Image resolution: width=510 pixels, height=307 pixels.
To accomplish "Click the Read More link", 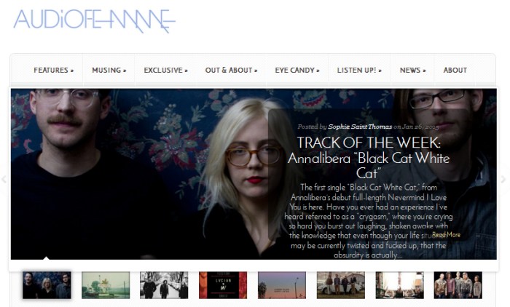I will point(446,235).
